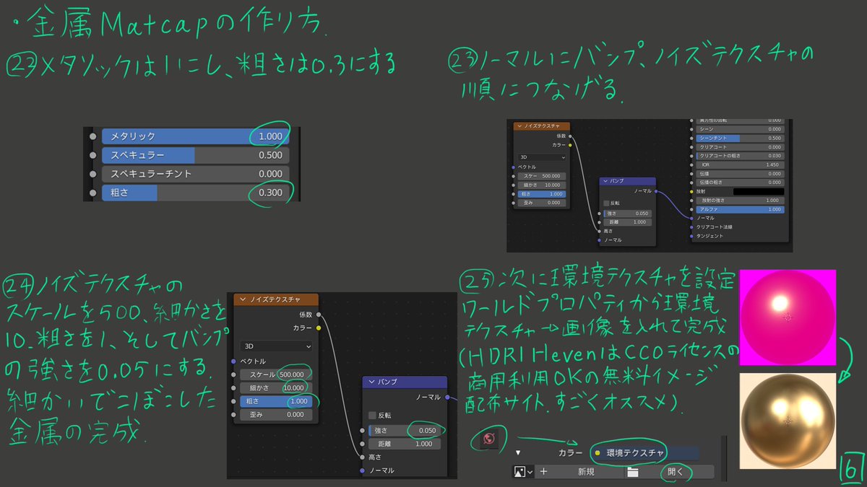
Task: Click the yellow 放射 input socket
Action: (x=691, y=192)
